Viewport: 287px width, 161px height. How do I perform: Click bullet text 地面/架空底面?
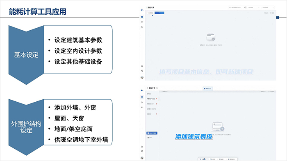pyautogui.click(x=73, y=129)
